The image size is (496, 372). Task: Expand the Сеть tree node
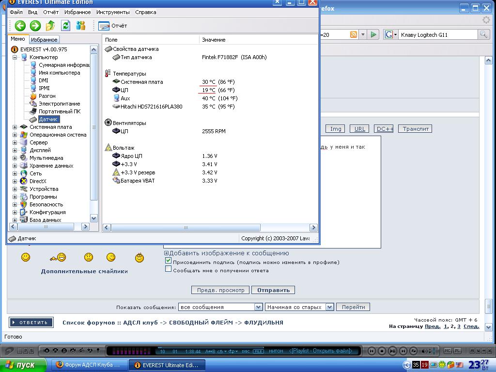[x=15, y=173]
